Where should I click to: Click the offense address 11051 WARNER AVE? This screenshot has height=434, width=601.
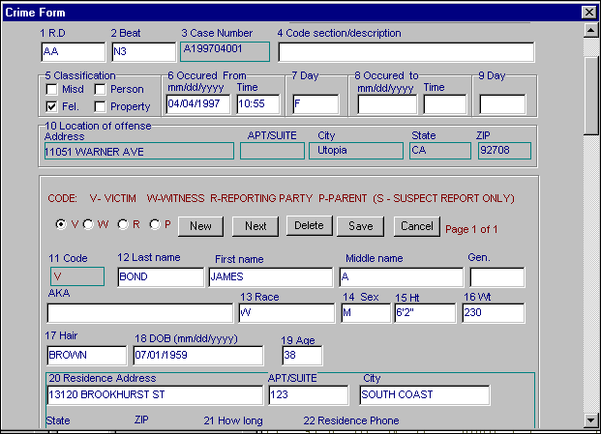pos(139,151)
